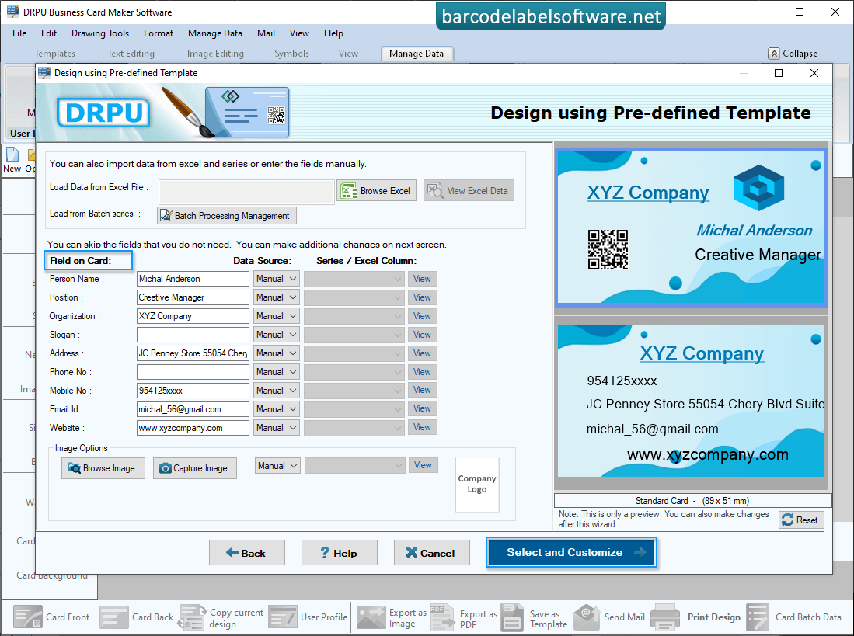Click View link for Website row
The height and width of the screenshot is (636, 854).
tap(423, 428)
